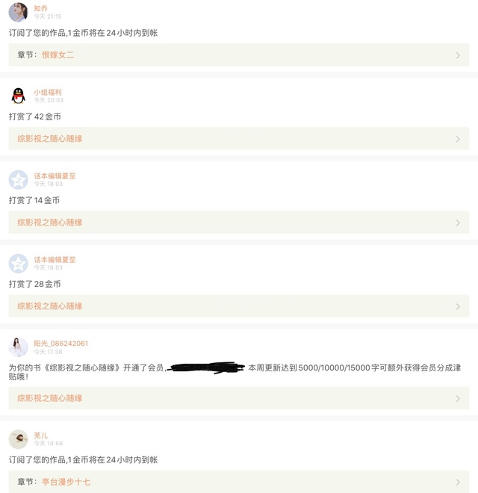Click the chevron on the 28金币 tip's book row
478x493 pixels.
pos(458,306)
